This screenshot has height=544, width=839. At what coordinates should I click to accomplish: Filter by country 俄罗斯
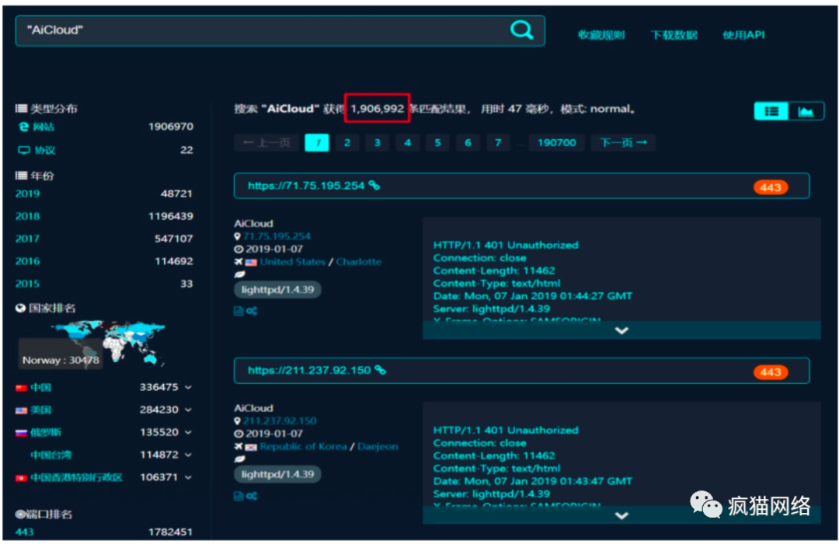(x=46, y=432)
